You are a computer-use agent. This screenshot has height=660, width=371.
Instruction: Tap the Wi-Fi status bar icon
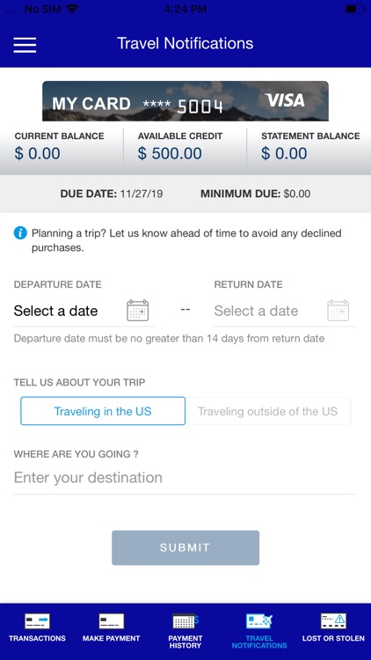pos(72,9)
